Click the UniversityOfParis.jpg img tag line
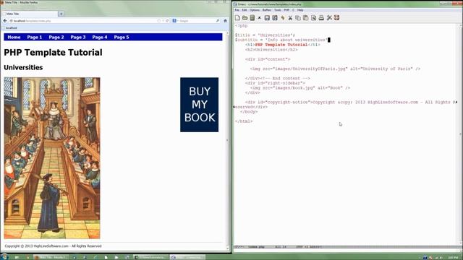The height and width of the screenshot is (260, 463). pyautogui.click(x=335, y=69)
